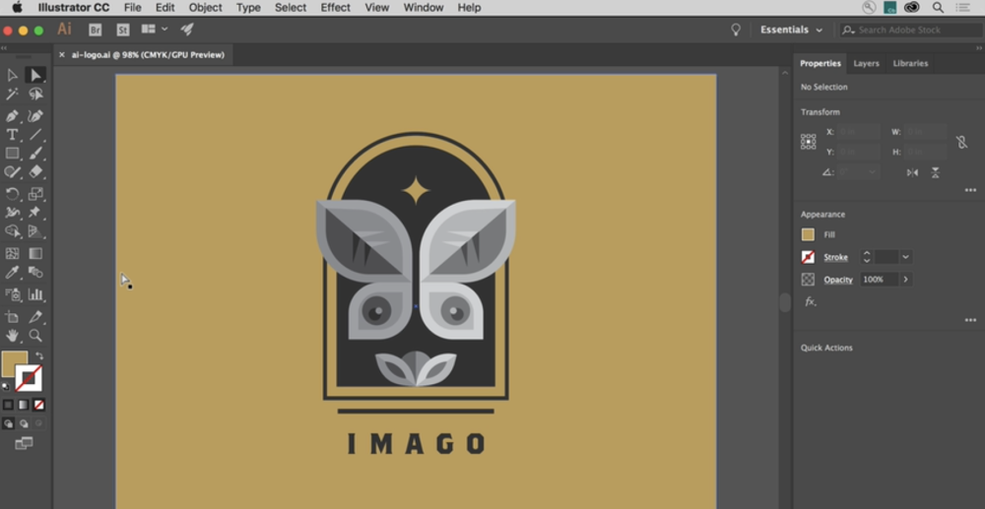Switch to the Layers tab
The width and height of the screenshot is (985, 509).
[x=866, y=63]
